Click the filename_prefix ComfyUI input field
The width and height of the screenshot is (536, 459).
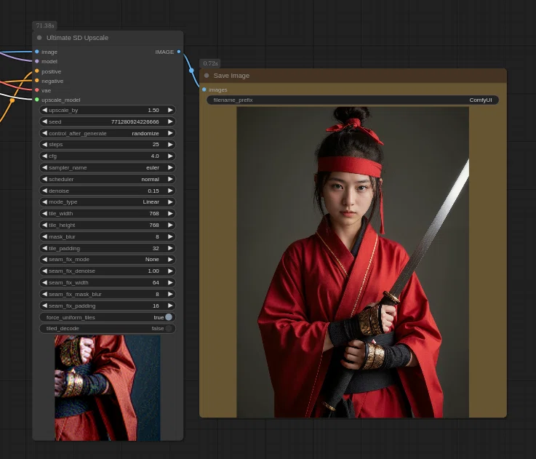353,100
